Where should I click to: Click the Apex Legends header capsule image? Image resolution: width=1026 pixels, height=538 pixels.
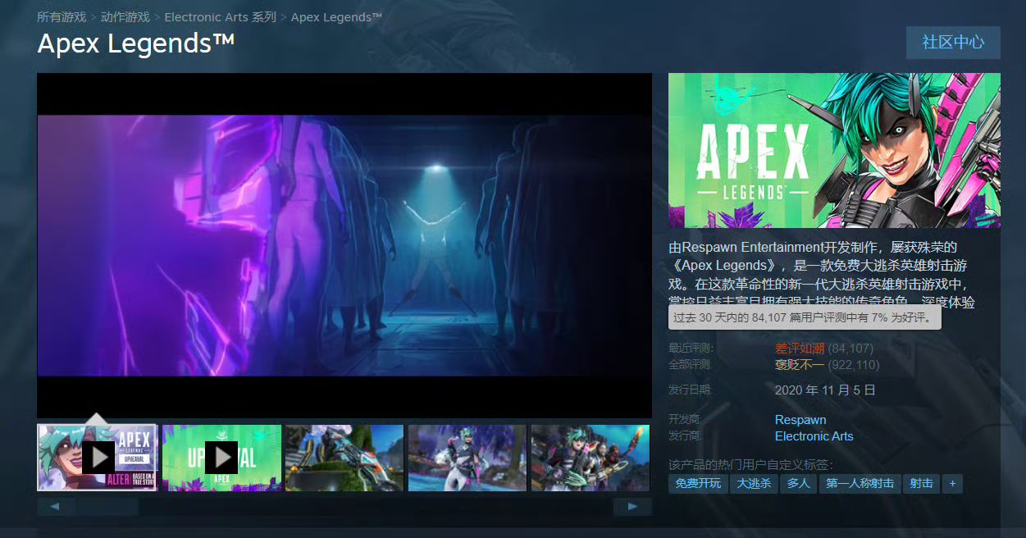click(x=834, y=151)
